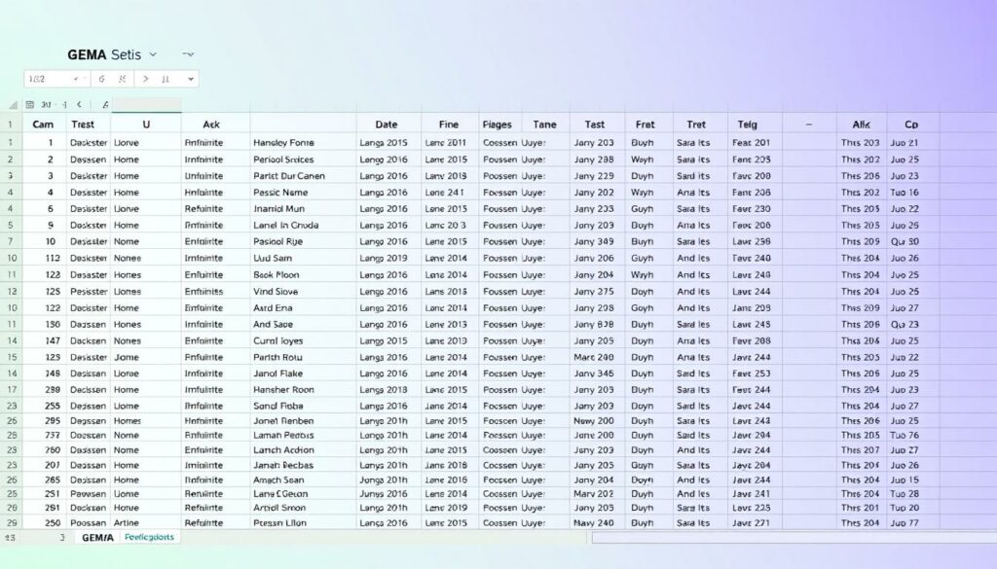The width and height of the screenshot is (997, 569).
Task: Click the horizontal scrollbar at the bottom
Action: click(x=794, y=538)
